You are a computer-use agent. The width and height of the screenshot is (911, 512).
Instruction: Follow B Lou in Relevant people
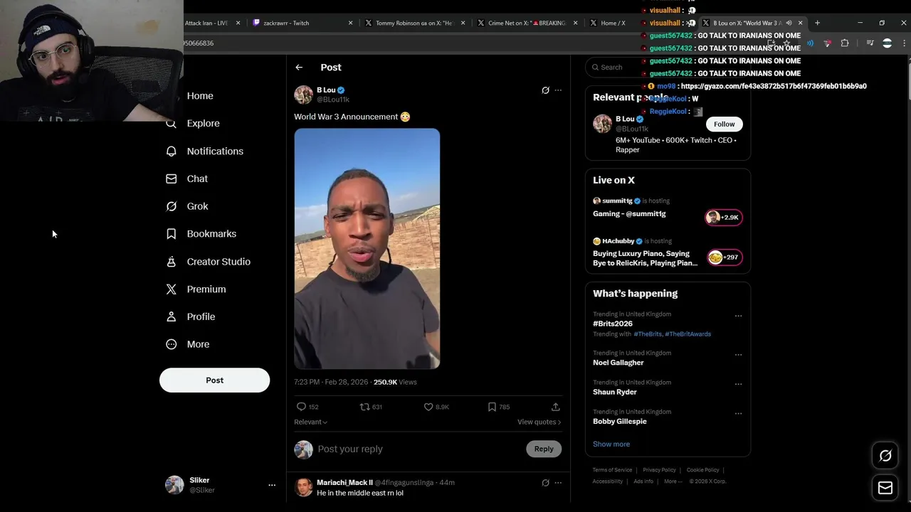pyautogui.click(x=724, y=124)
